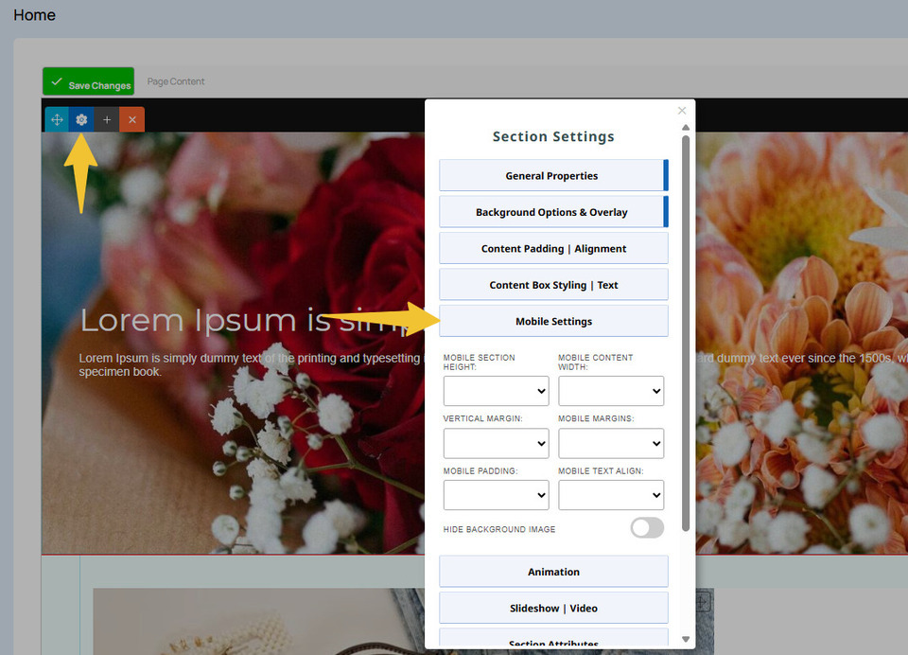This screenshot has width=908, height=655.
Task: Open the Mobile Section Height dropdown
Action: [496, 391]
